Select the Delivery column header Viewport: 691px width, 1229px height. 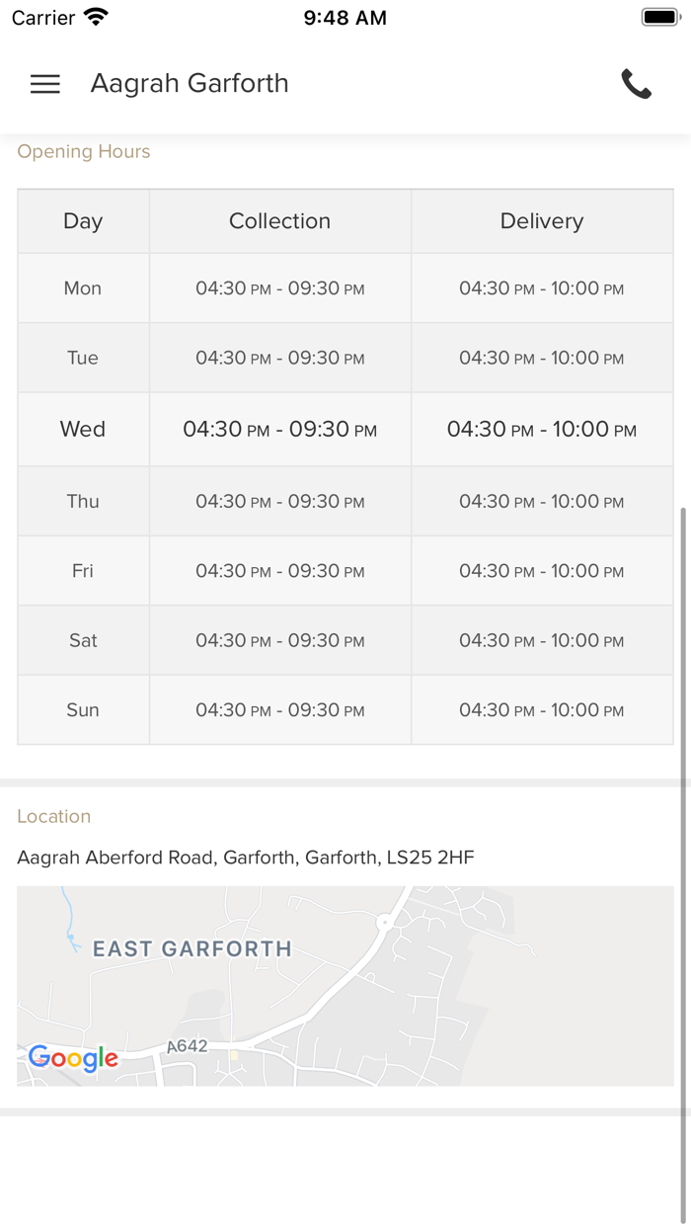pos(541,220)
